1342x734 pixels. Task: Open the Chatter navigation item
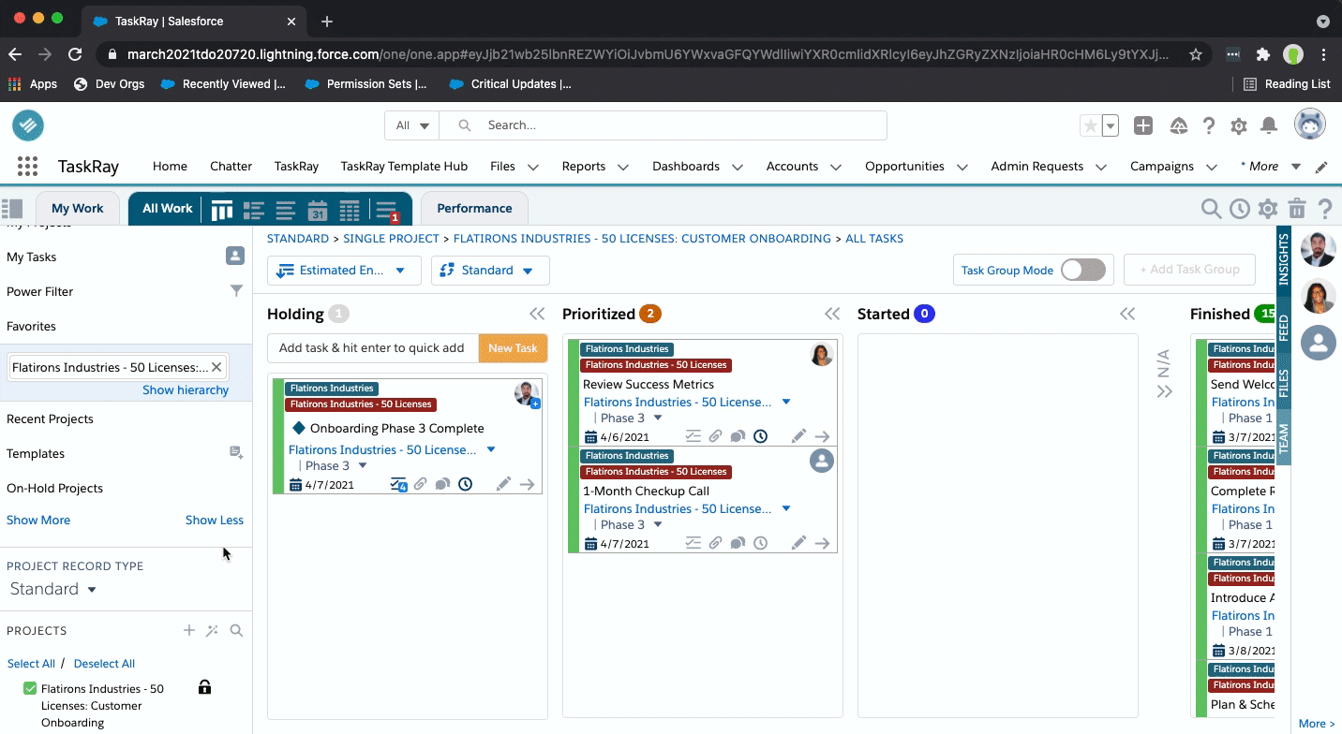click(231, 167)
